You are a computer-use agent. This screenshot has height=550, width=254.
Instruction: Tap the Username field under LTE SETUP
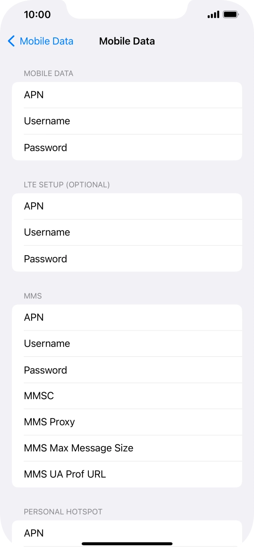click(127, 232)
